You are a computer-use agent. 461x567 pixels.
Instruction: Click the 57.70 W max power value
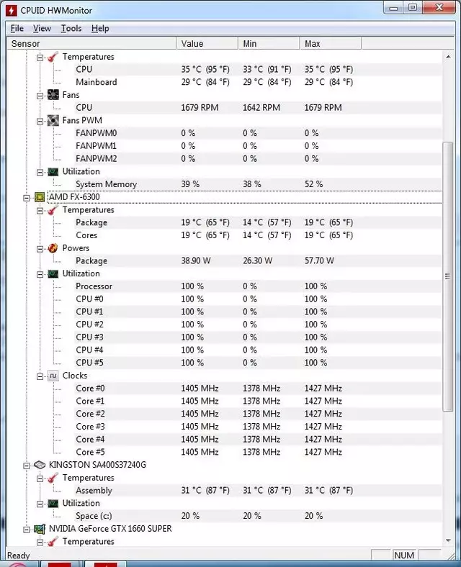(x=319, y=260)
